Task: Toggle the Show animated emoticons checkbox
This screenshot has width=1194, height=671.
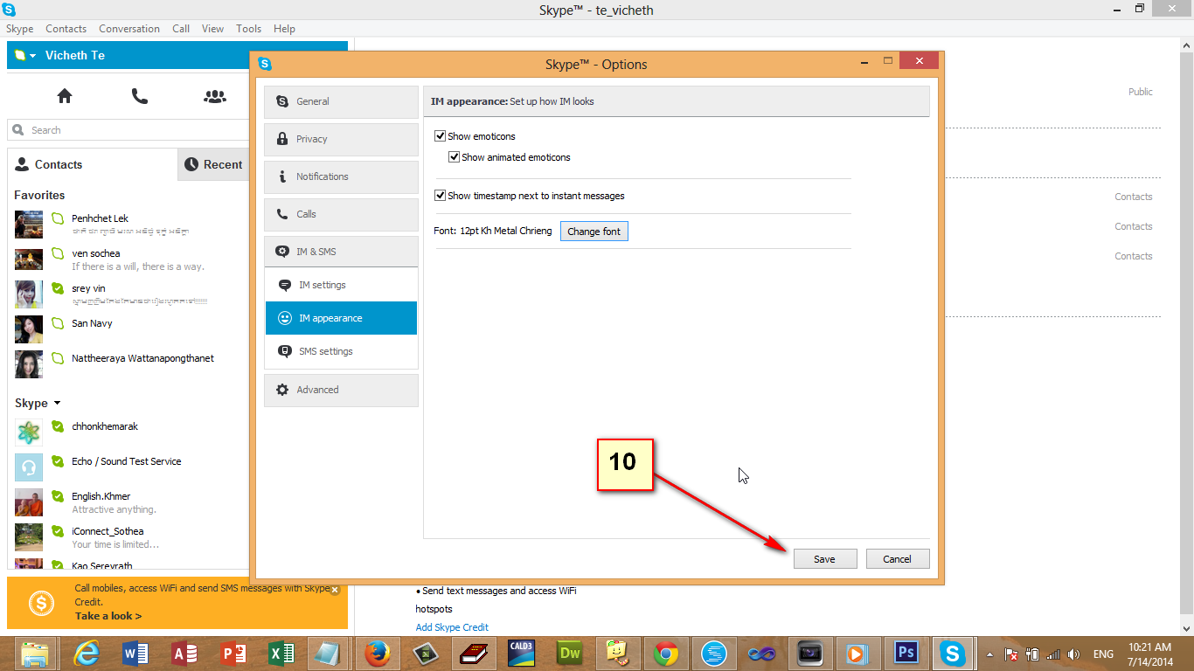Action: (455, 157)
